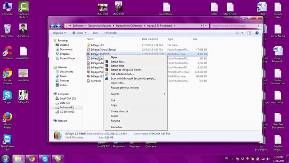Select Desktop in Favorites sidebar
289x163 pixels.
(x=62, y=45)
